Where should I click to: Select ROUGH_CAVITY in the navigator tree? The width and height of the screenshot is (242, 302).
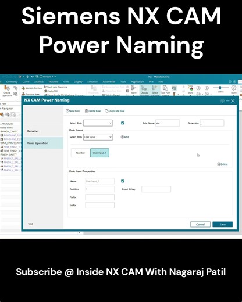point(9,131)
